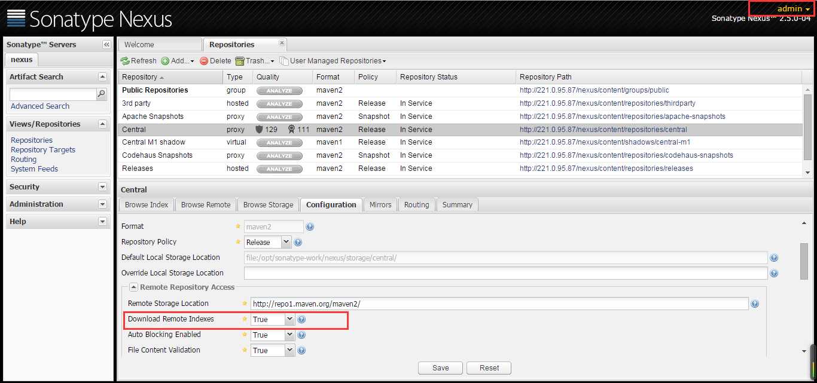Viewport: 817px width, 383px height.
Task: Click help icon for Override Local Storage Location
Action: click(774, 274)
